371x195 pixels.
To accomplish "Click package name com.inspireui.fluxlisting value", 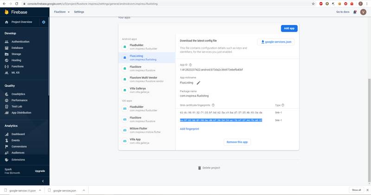I will (x=194, y=96).
